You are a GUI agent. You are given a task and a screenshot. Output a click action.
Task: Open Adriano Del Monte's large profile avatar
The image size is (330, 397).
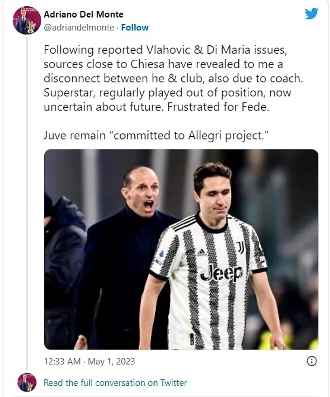coord(27,20)
